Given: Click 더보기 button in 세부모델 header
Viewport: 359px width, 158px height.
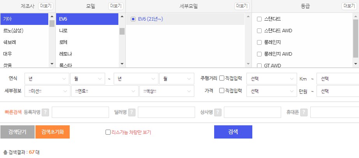Looking at the screenshot, I should click(242, 6).
